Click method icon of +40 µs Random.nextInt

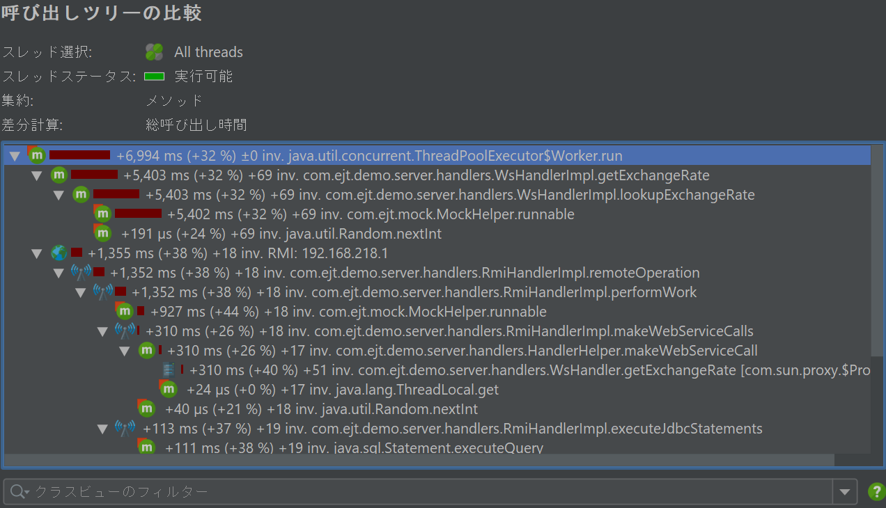(146, 408)
